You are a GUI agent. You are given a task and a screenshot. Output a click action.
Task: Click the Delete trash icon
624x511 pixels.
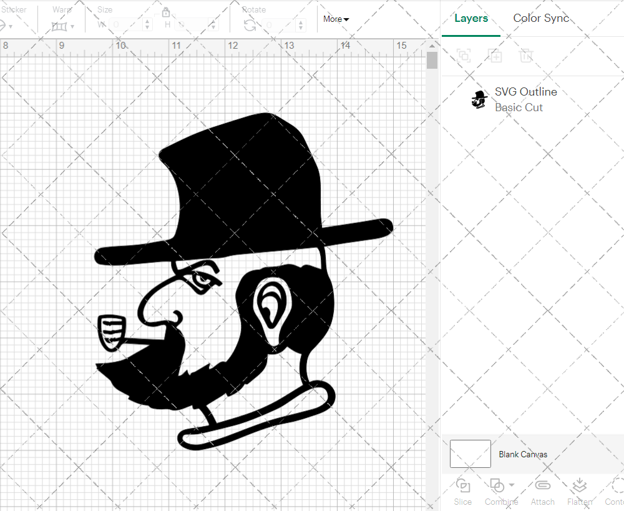point(526,56)
